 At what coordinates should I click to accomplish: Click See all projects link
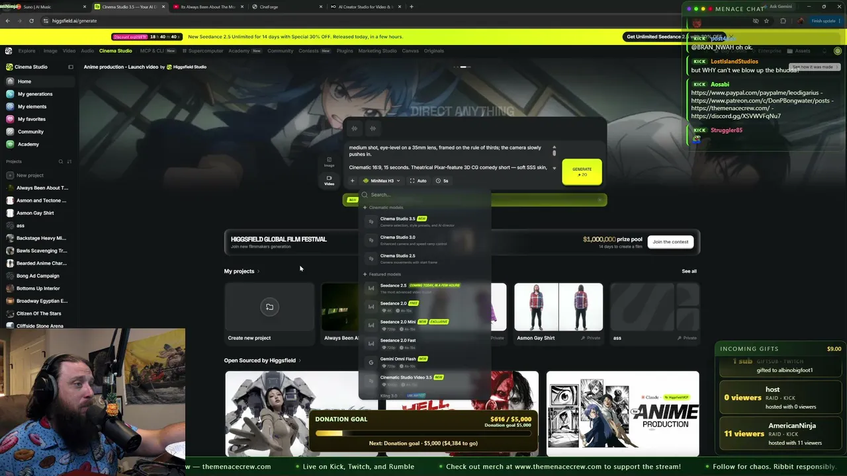point(689,271)
